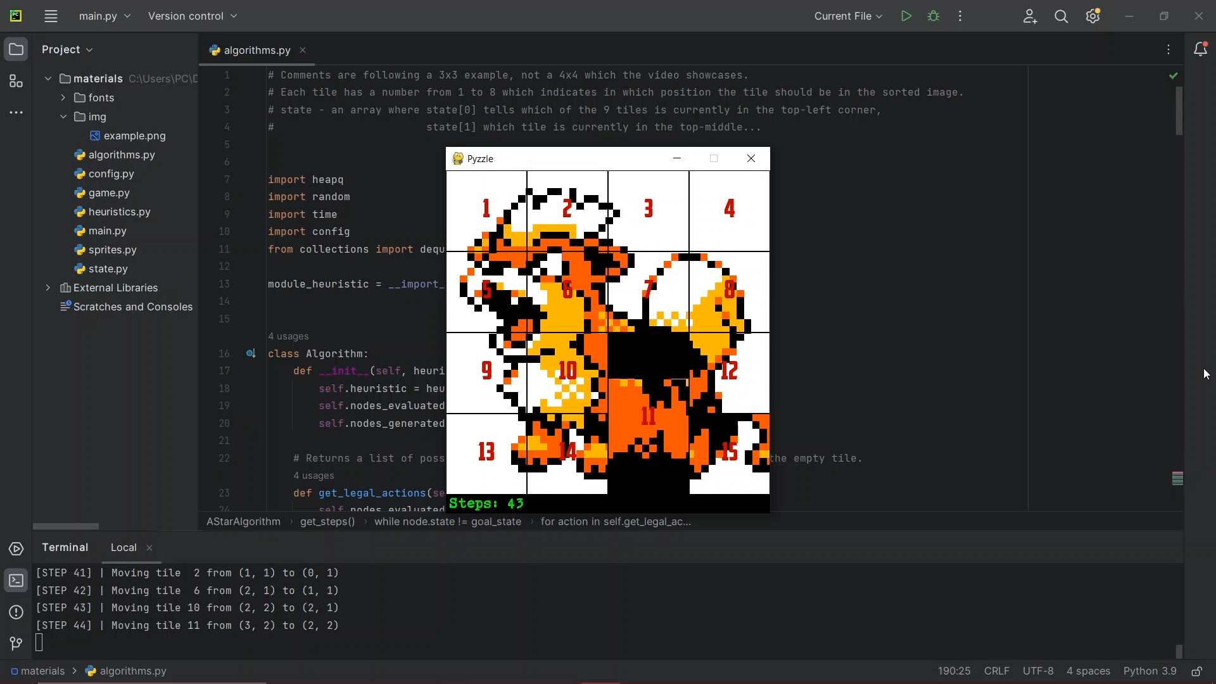Click '4 usages' above get_legal_actions
This screenshot has width=1216, height=684.
coord(314,476)
